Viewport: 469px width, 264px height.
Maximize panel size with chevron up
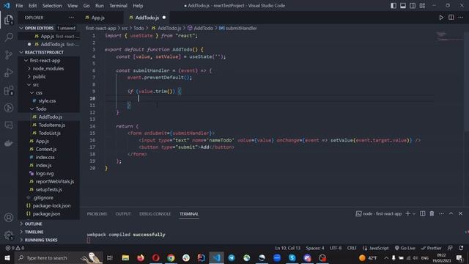click(x=451, y=213)
